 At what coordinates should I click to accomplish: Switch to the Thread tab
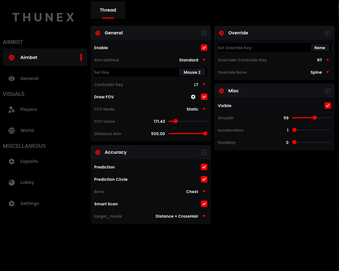108,10
